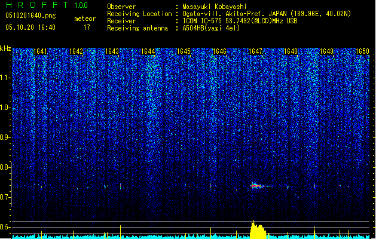Click observer name Masayuki Kobayashi
376x239 pixels.
click(214, 7)
